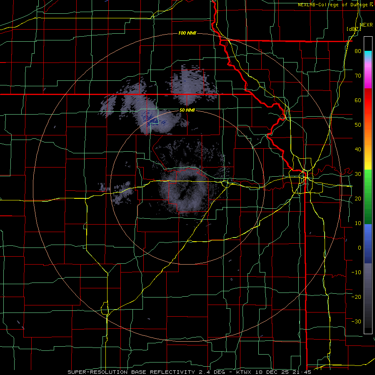375x375 pixels.
Task: Click the 40 value on the dBZ scale
Action: (x=358, y=150)
